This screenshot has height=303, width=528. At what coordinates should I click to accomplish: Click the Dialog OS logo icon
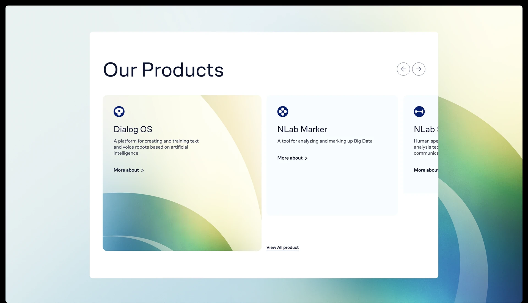pos(119,111)
